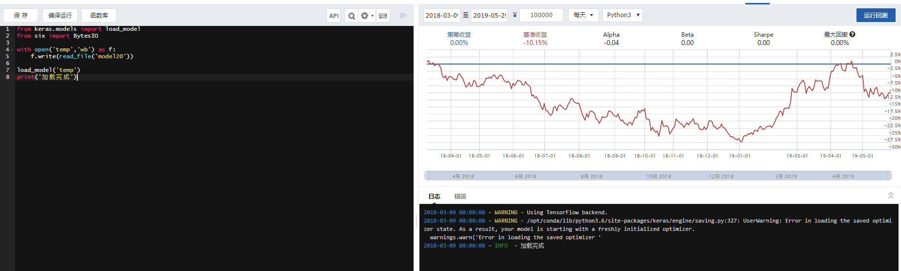Click the API documentation button

[334, 16]
